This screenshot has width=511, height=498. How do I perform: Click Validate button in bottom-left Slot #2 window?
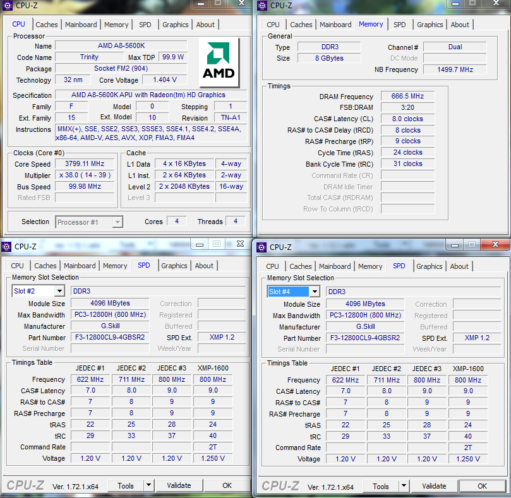click(x=179, y=485)
